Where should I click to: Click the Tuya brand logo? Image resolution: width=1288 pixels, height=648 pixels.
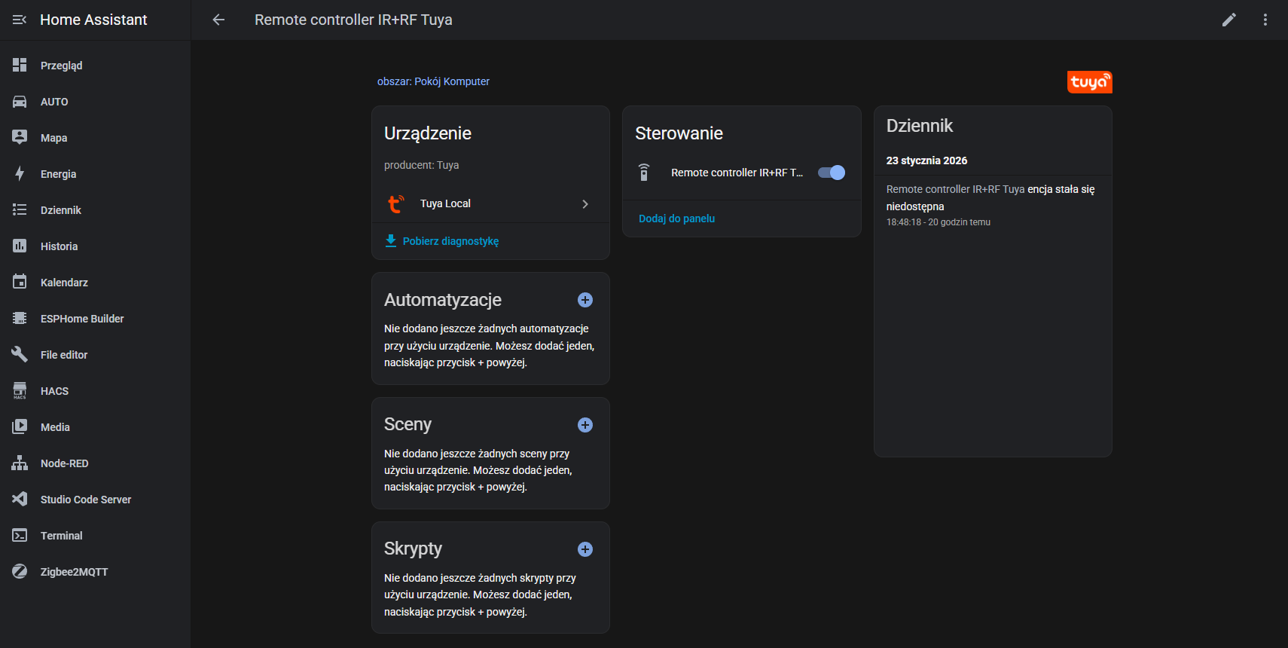pos(1089,81)
